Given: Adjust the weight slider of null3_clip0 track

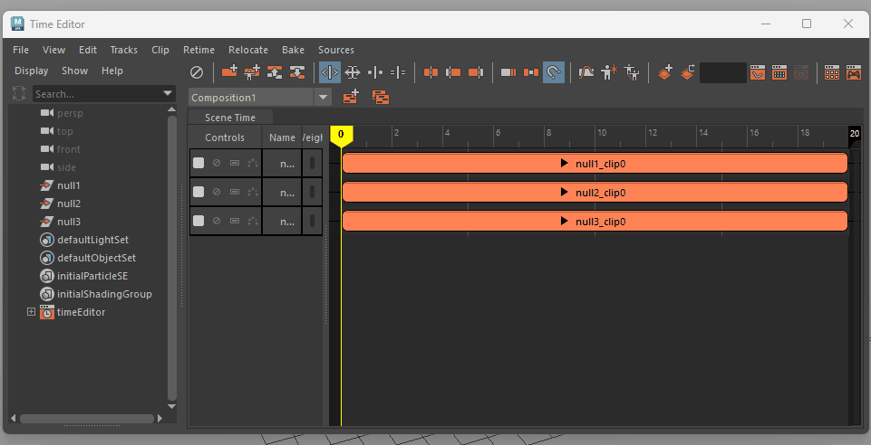Looking at the screenshot, I should (312, 221).
